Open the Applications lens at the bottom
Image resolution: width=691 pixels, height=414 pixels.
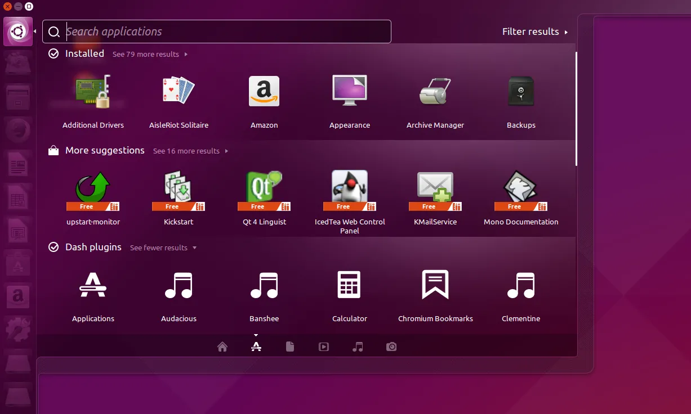pos(256,346)
